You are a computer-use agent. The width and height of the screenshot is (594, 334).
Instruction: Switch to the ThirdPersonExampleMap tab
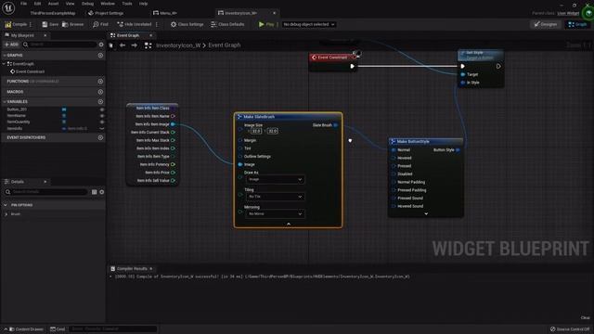[x=53, y=13]
